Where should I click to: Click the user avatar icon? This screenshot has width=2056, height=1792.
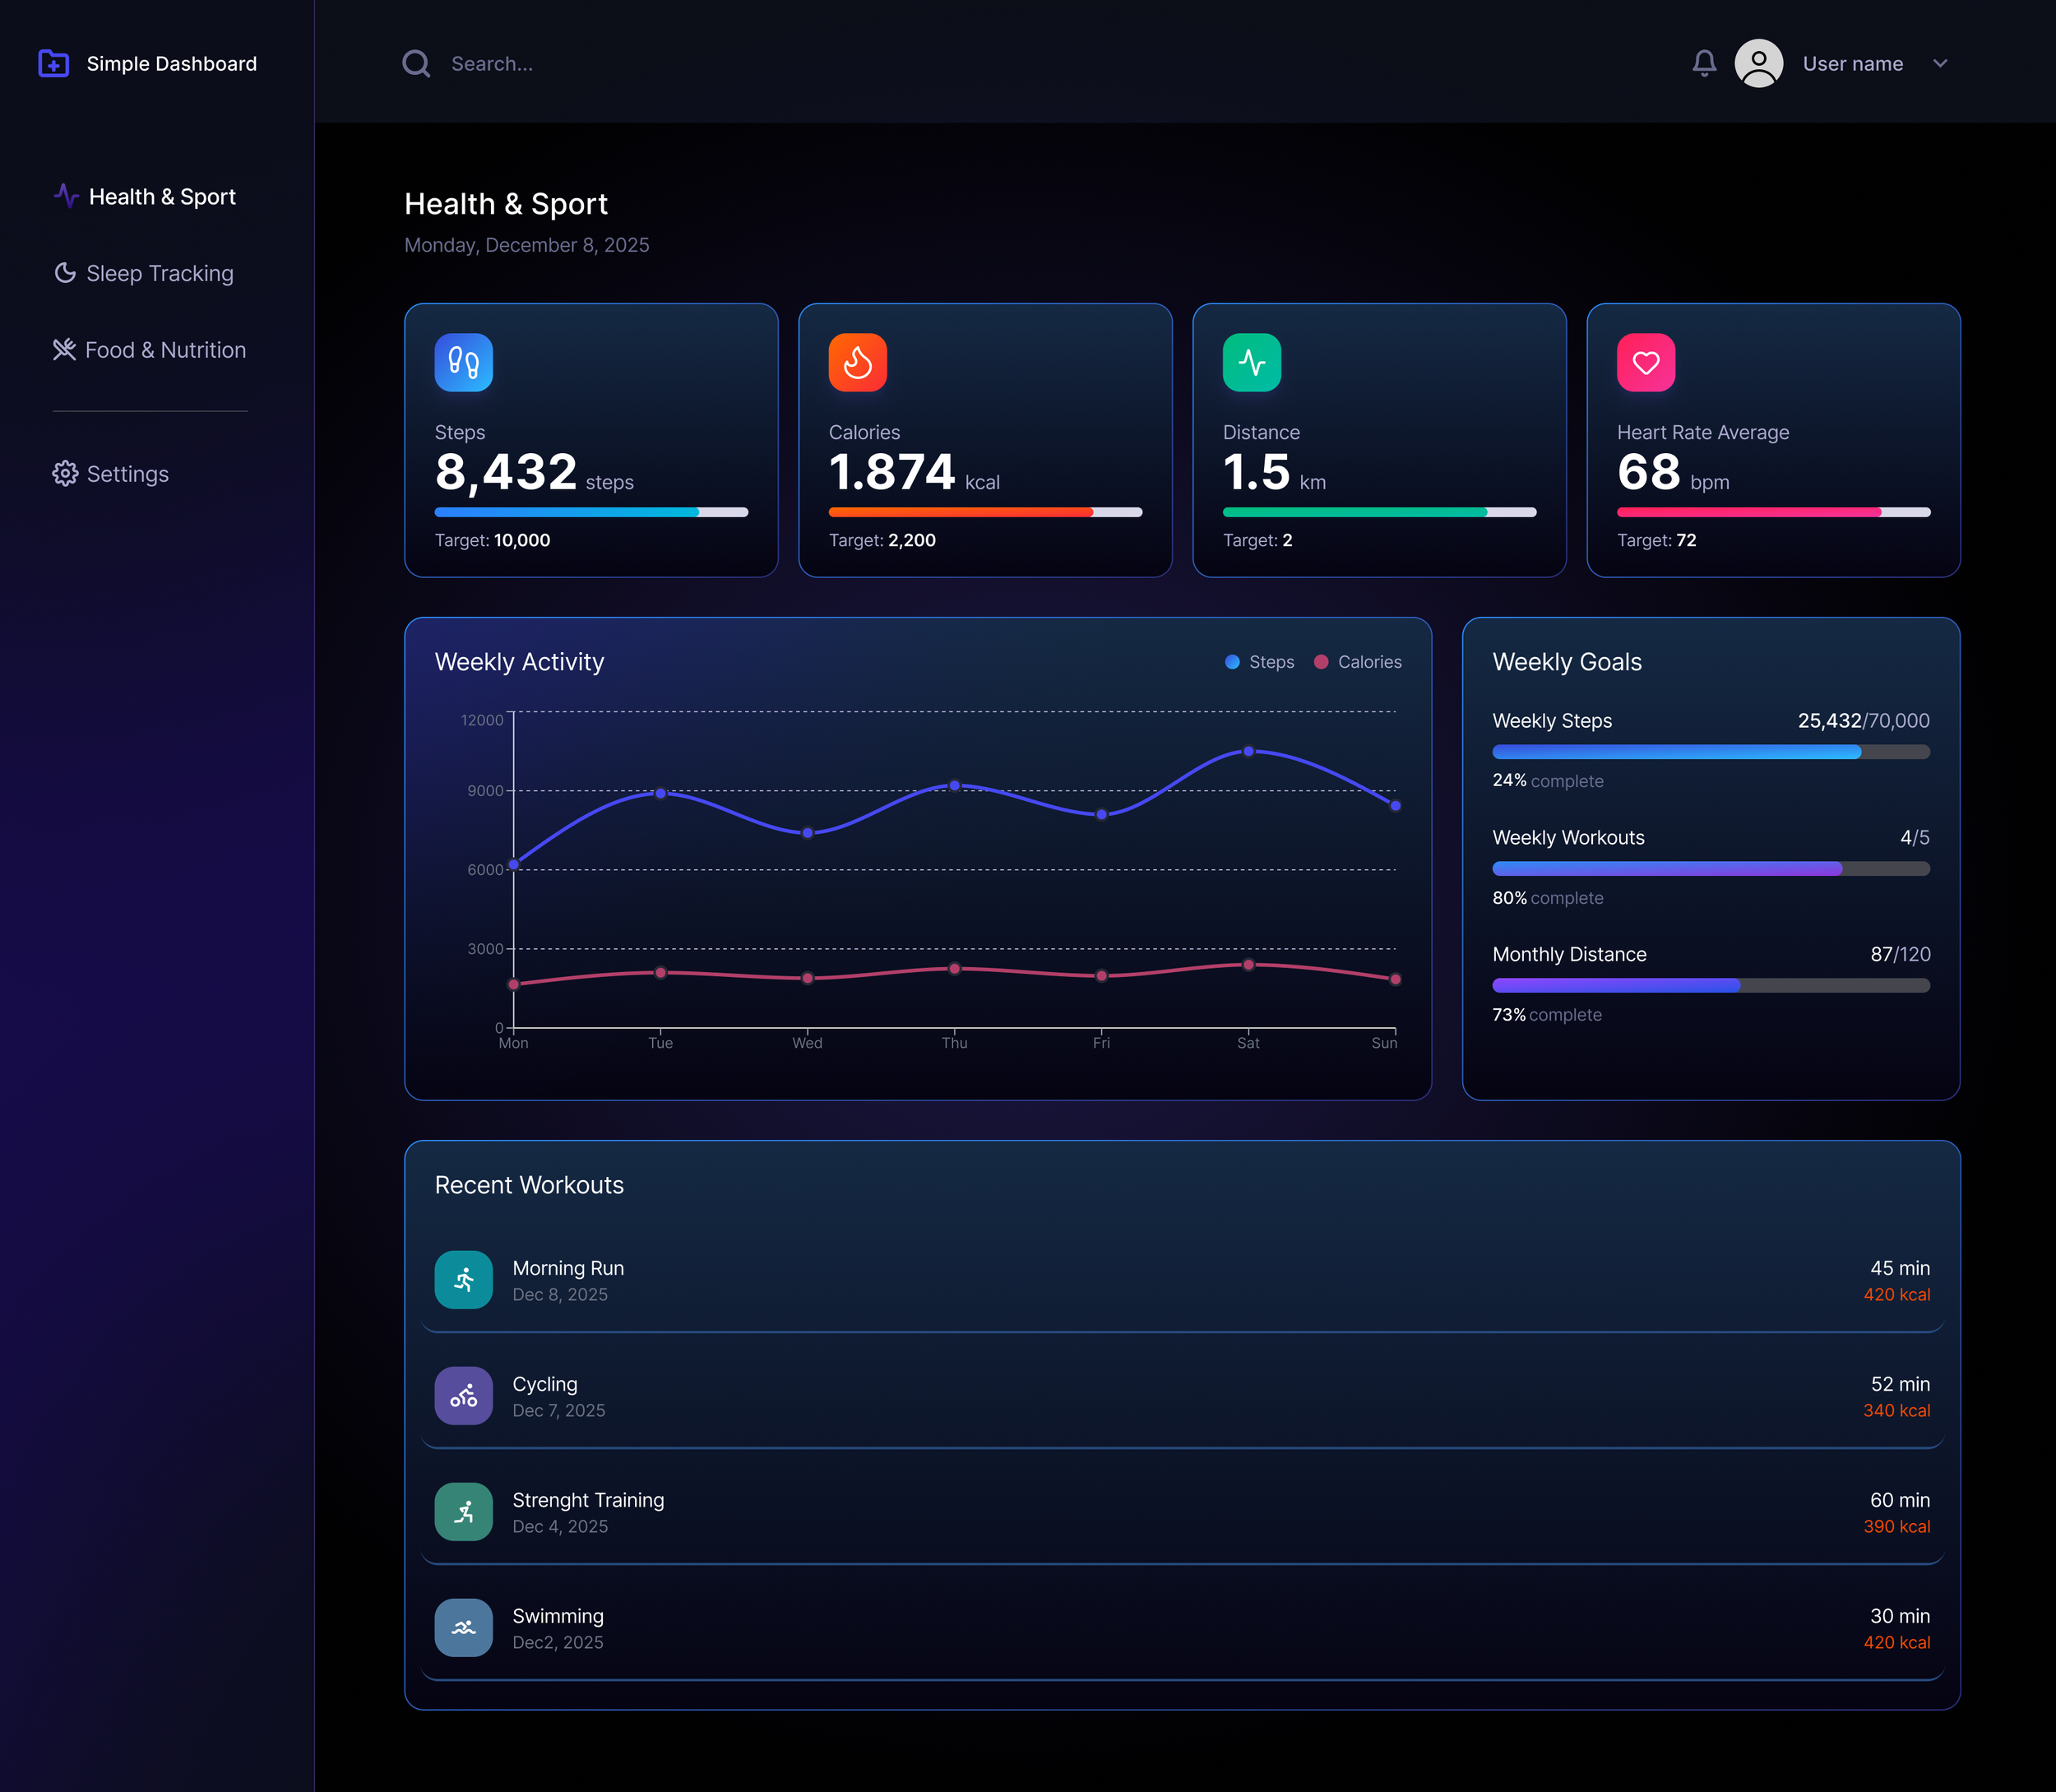1758,63
